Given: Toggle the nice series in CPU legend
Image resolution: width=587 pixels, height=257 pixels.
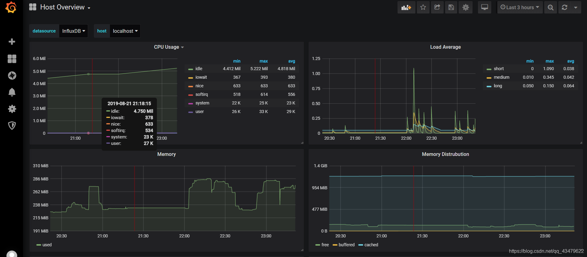Looking at the screenshot, I should pos(199,86).
